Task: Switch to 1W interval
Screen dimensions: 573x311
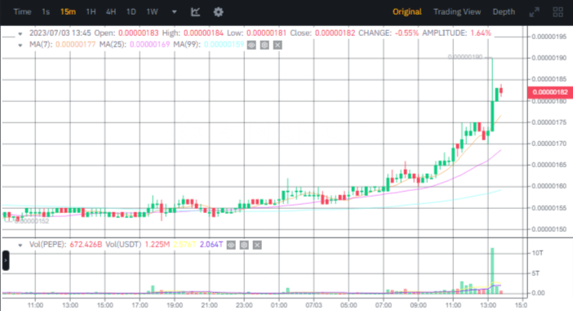Action: 152,11
